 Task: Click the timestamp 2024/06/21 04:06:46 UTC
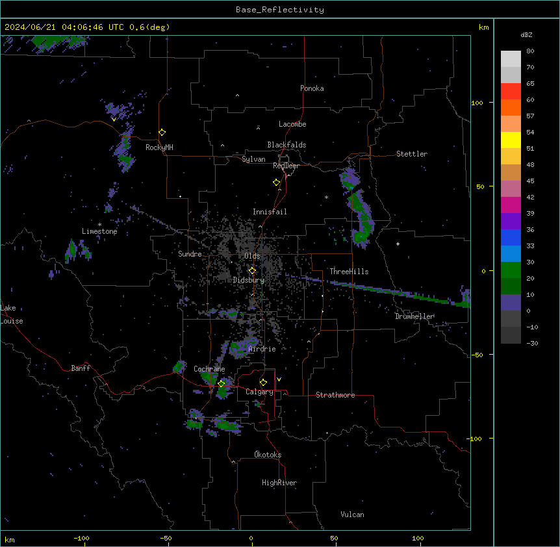tap(64, 27)
